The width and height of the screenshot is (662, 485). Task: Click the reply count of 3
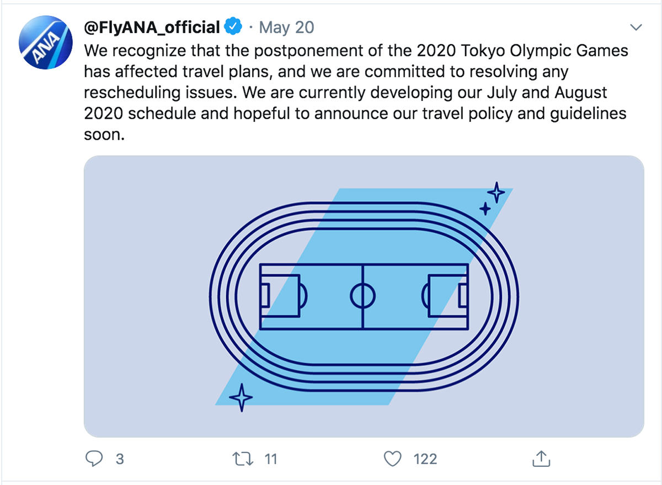click(x=120, y=459)
